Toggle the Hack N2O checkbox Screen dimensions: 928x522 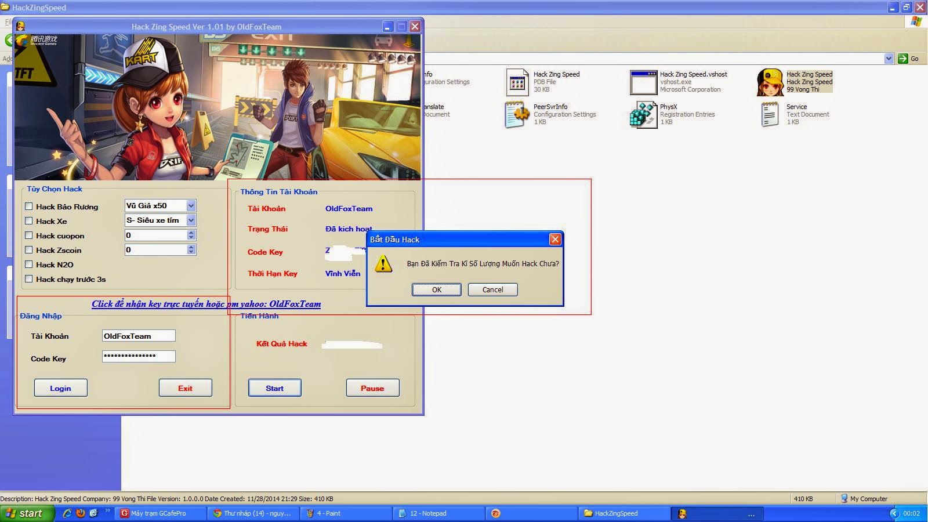[x=29, y=264]
